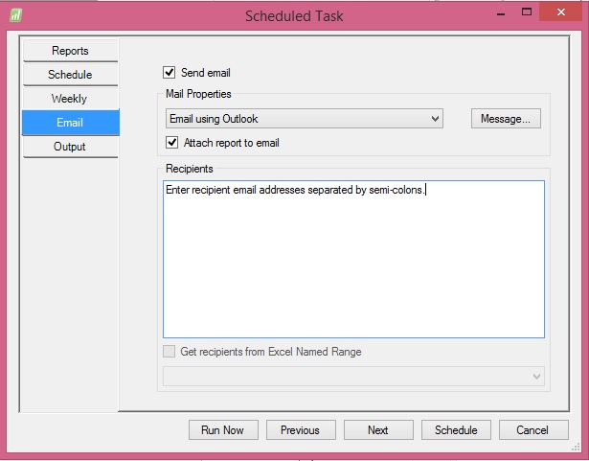Go back with the Previous button
This screenshot has width=589, height=461.
point(300,430)
